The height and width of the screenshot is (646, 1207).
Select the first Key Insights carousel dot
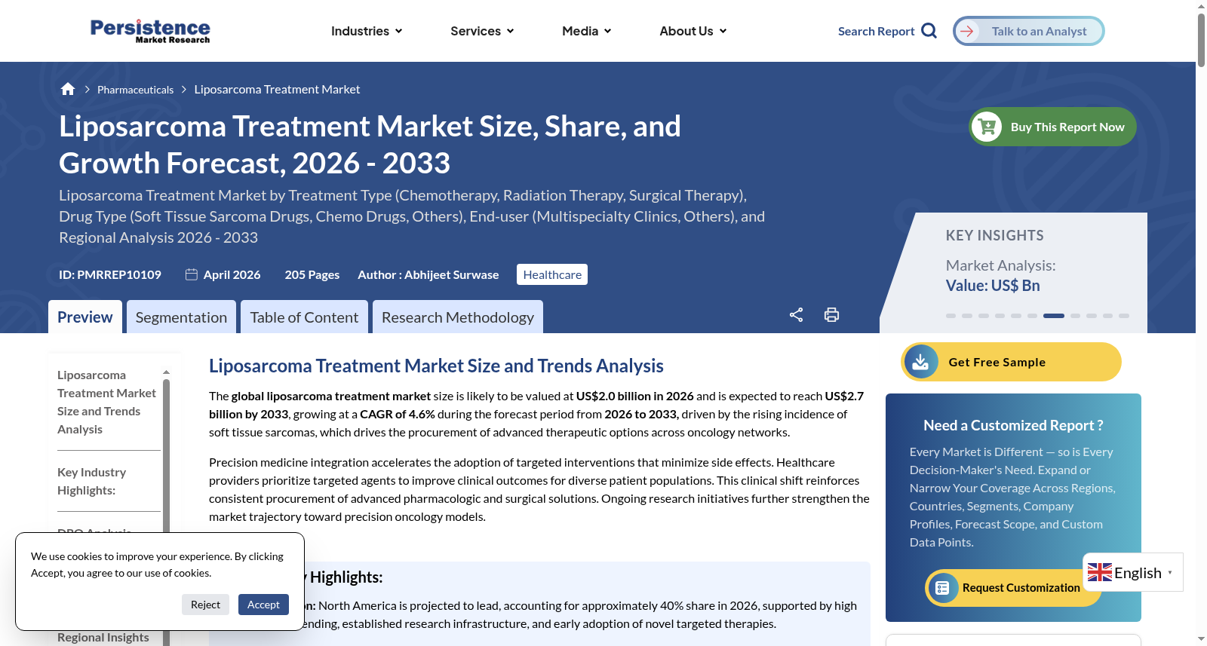point(951,316)
